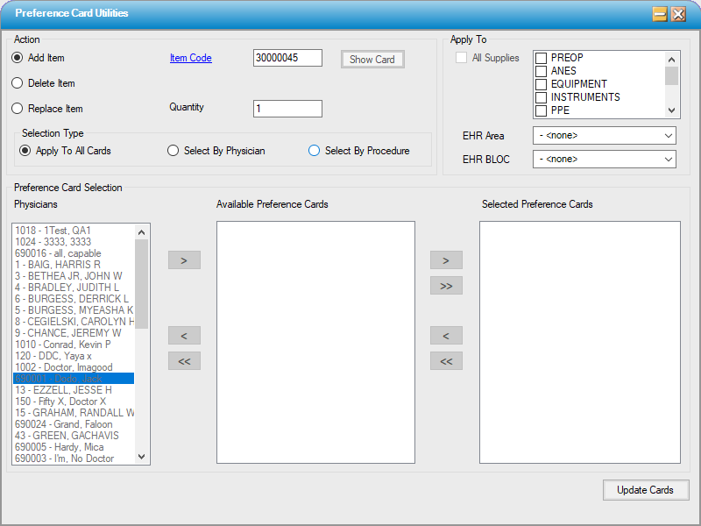
Task: Click the Item Code text field
Action: click(287, 58)
